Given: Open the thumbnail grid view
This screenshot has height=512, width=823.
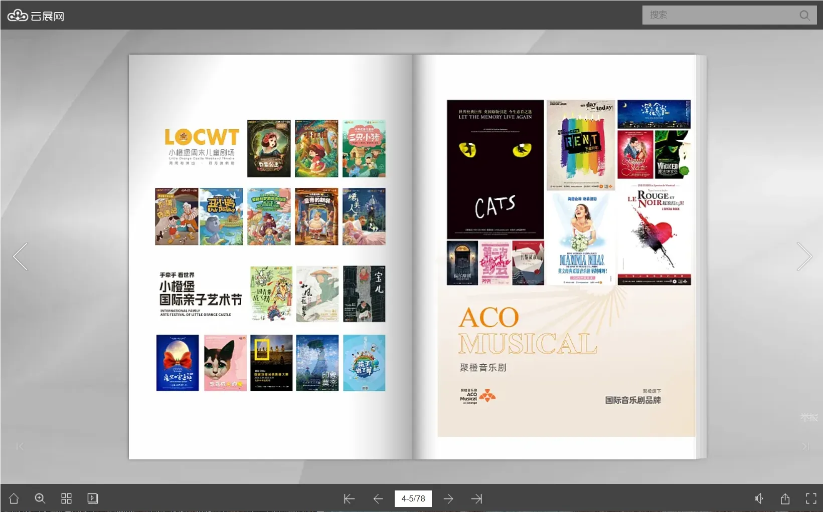Looking at the screenshot, I should point(66,498).
